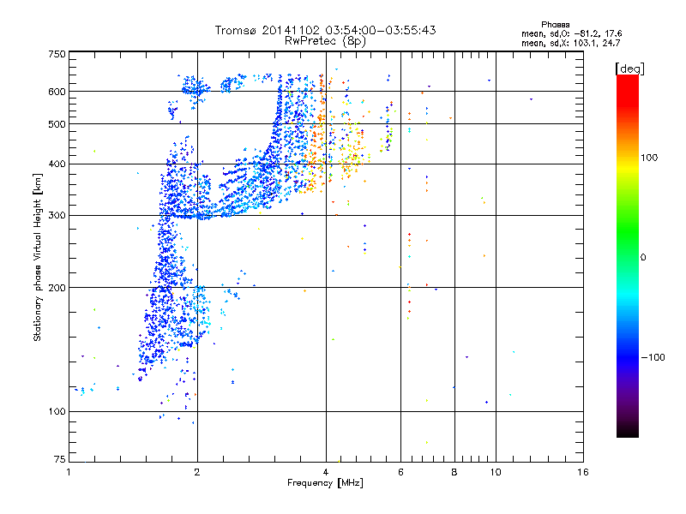Click the "Stationary phase Virtual Height [km]" axis label

pos(38,257)
